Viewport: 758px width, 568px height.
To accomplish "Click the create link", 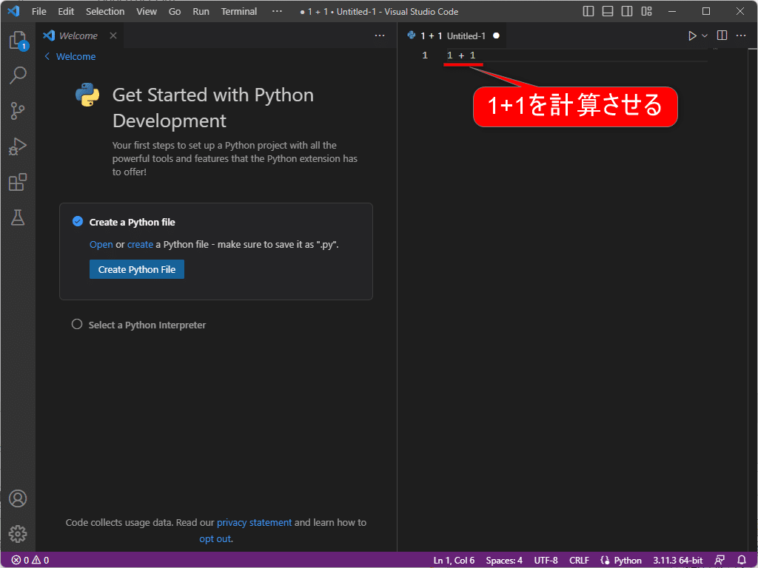I will [x=140, y=244].
